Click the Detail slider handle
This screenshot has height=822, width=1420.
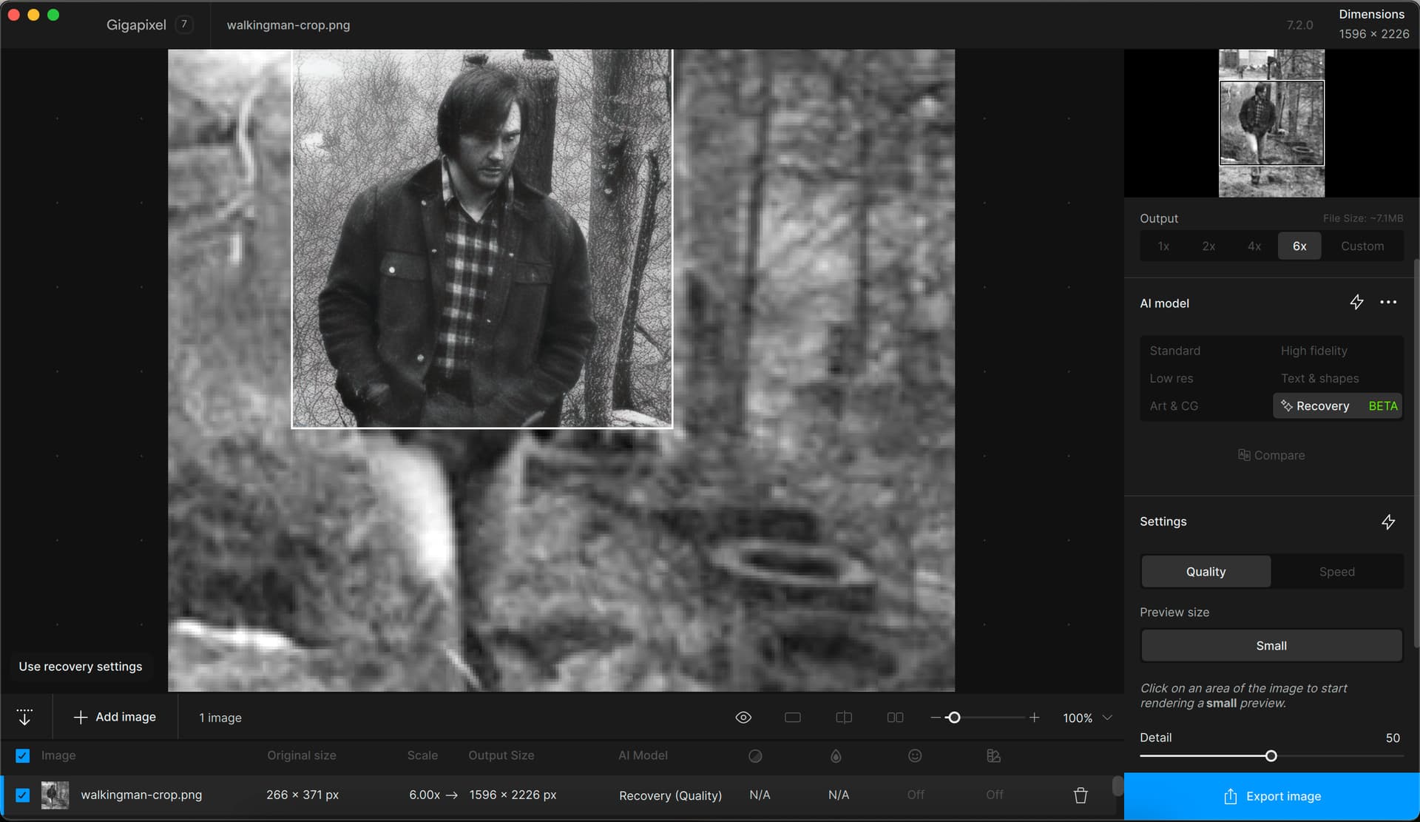pos(1271,756)
